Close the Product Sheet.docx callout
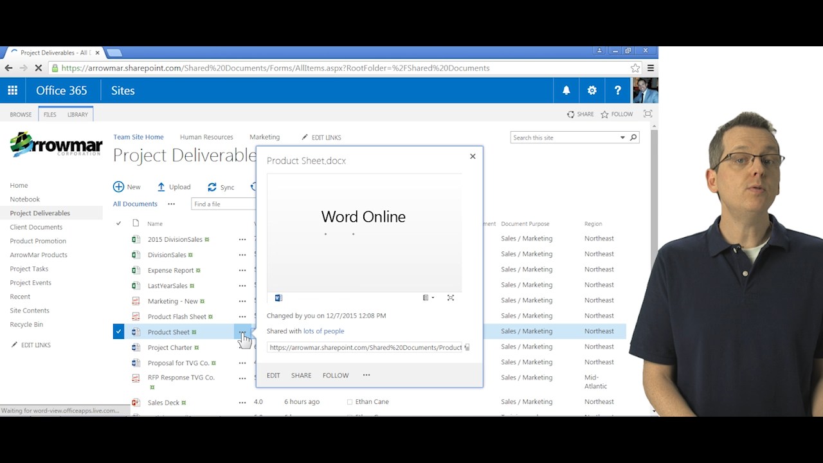The height and width of the screenshot is (463, 823). point(473,156)
